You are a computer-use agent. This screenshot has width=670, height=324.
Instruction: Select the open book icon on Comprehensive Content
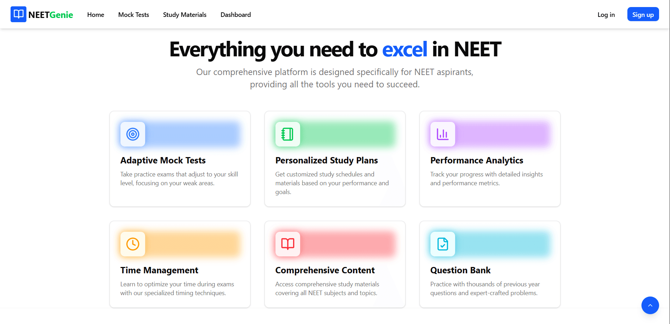[287, 244]
